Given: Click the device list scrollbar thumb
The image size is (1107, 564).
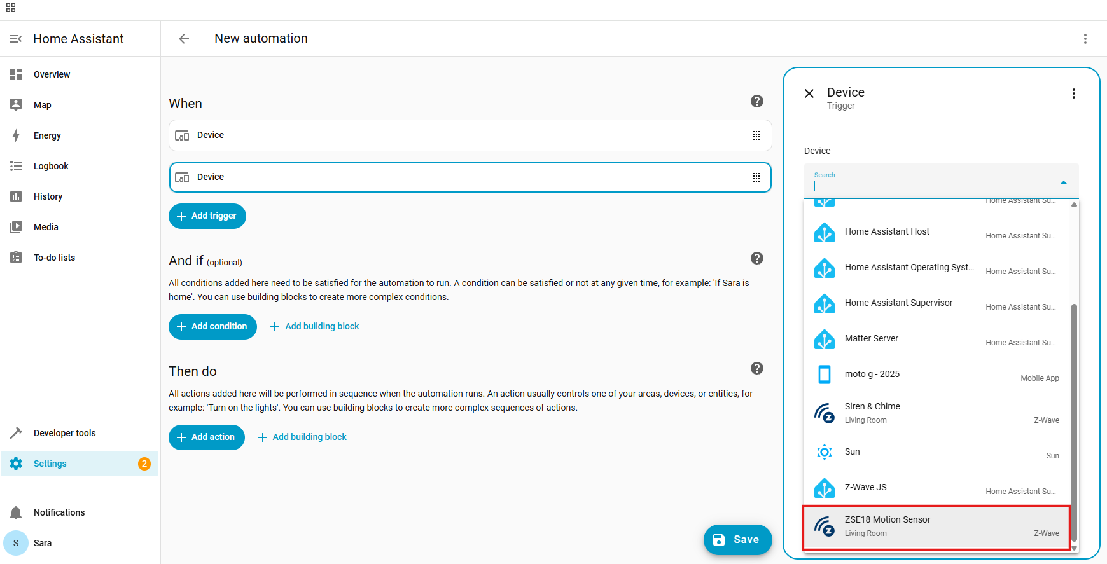Looking at the screenshot, I should point(1075,423).
